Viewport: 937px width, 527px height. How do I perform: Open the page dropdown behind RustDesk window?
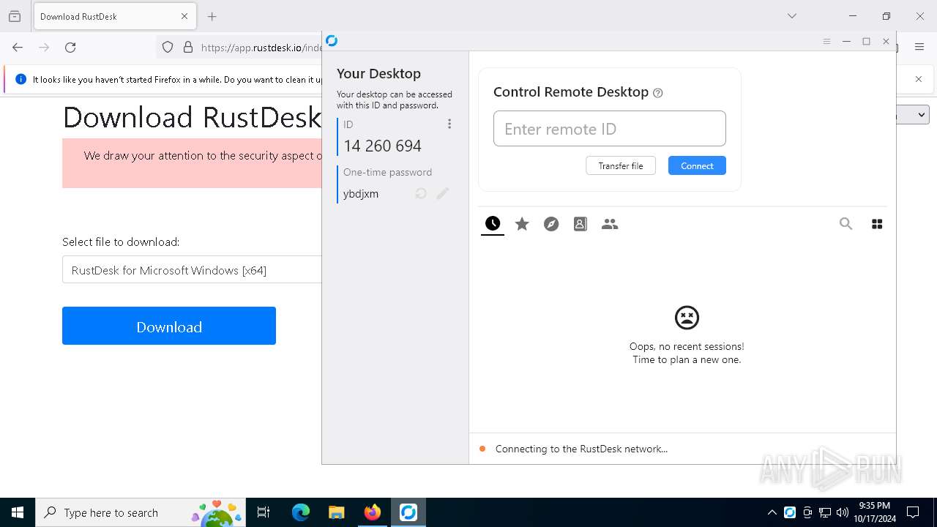pyautogui.click(x=914, y=114)
